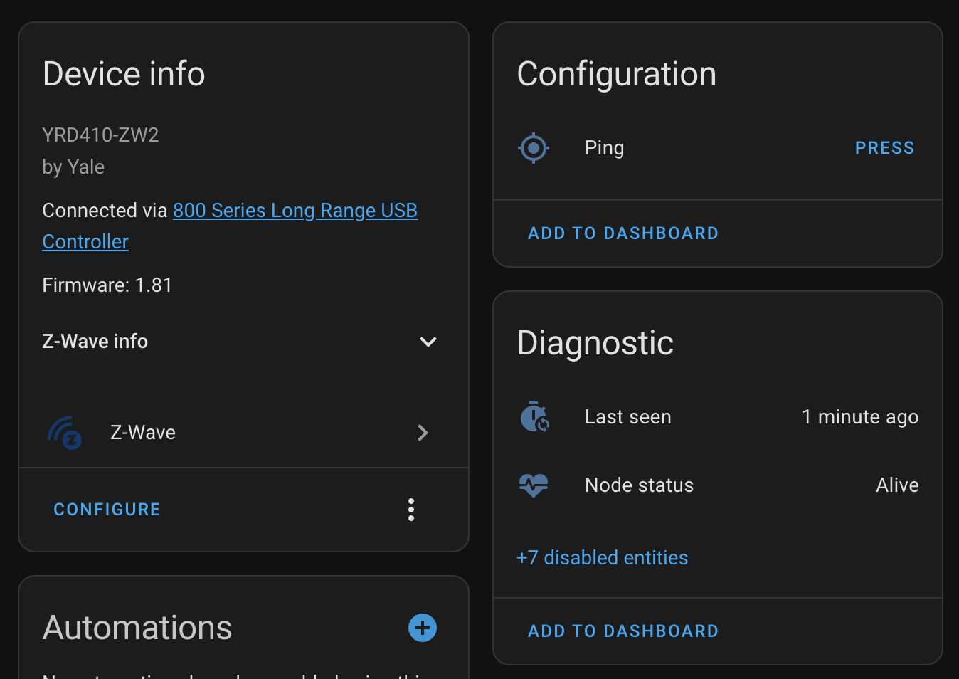
Task: Select the Node status row label
Action: point(640,485)
